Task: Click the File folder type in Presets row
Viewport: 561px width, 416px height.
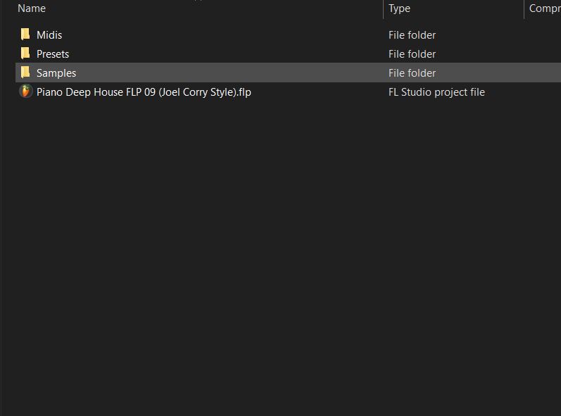Action: point(412,54)
